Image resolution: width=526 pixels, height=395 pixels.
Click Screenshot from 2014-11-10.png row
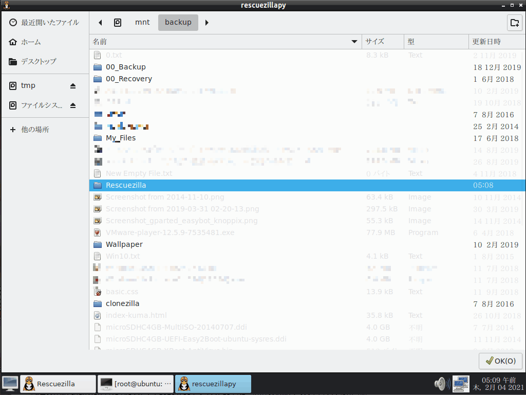pos(307,197)
